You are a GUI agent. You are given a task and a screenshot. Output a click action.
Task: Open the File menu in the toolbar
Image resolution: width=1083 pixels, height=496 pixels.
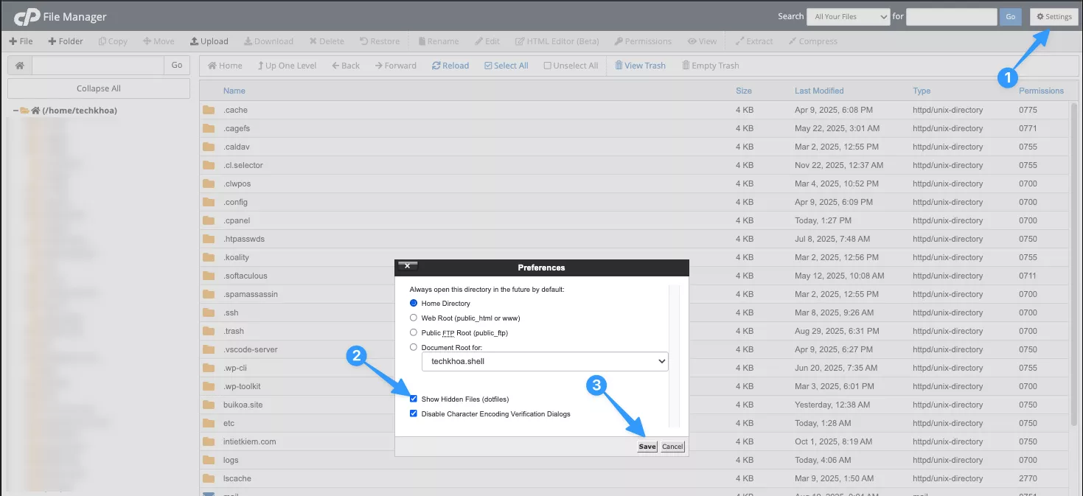pos(21,41)
